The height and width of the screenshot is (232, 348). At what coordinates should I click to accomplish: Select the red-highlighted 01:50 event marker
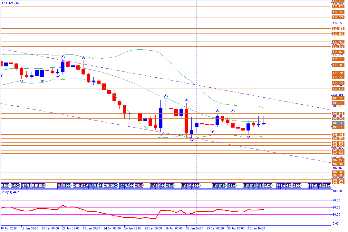139,186
